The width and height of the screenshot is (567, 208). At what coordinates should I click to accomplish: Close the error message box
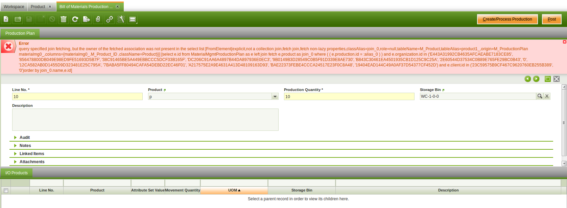564,42
